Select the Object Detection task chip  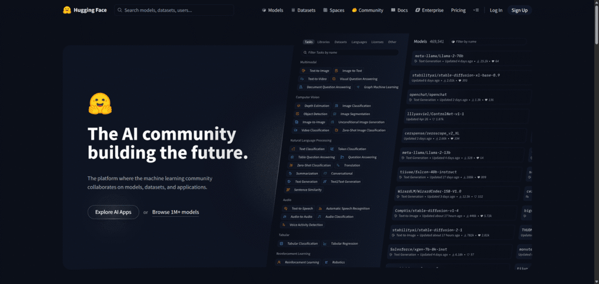tap(312, 114)
